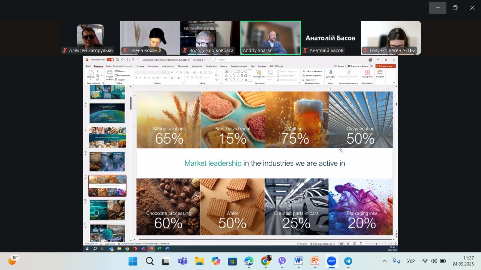Screen dimensions: 481x270
Task: Open Telegram from the Windows taskbar
Action: (348, 261)
